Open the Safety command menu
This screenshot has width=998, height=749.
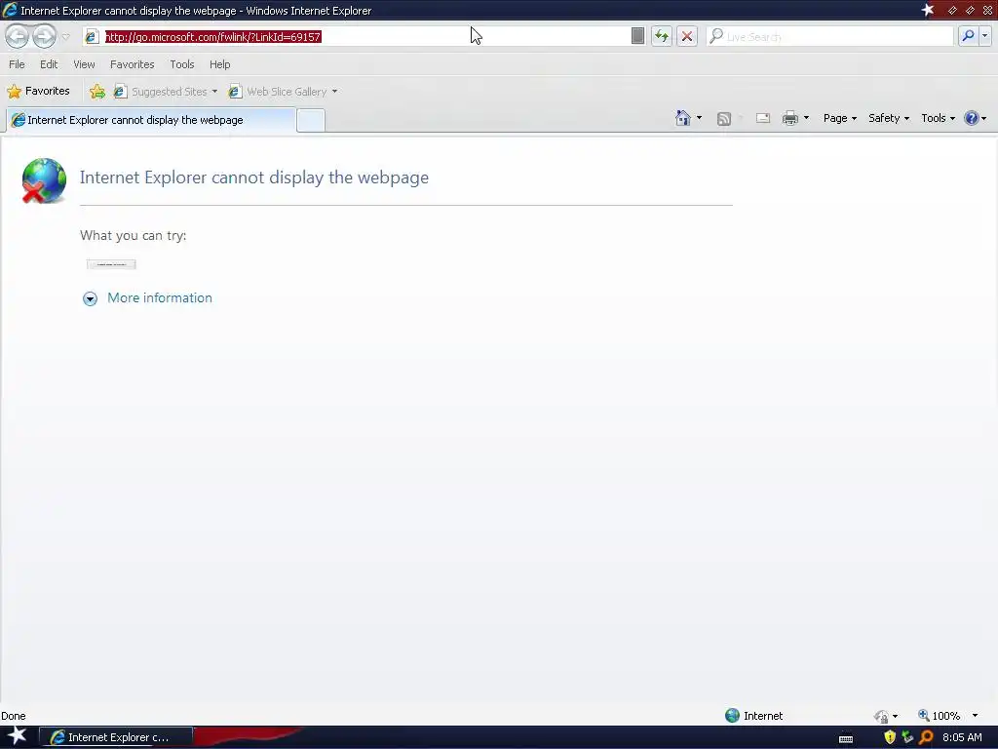(x=889, y=118)
